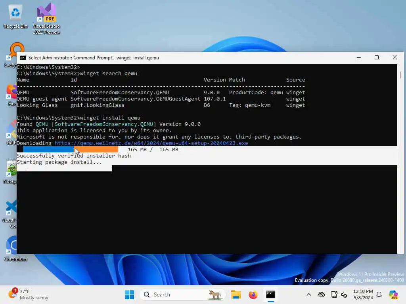Open the Recycle Bin desktop icon

(15, 17)
